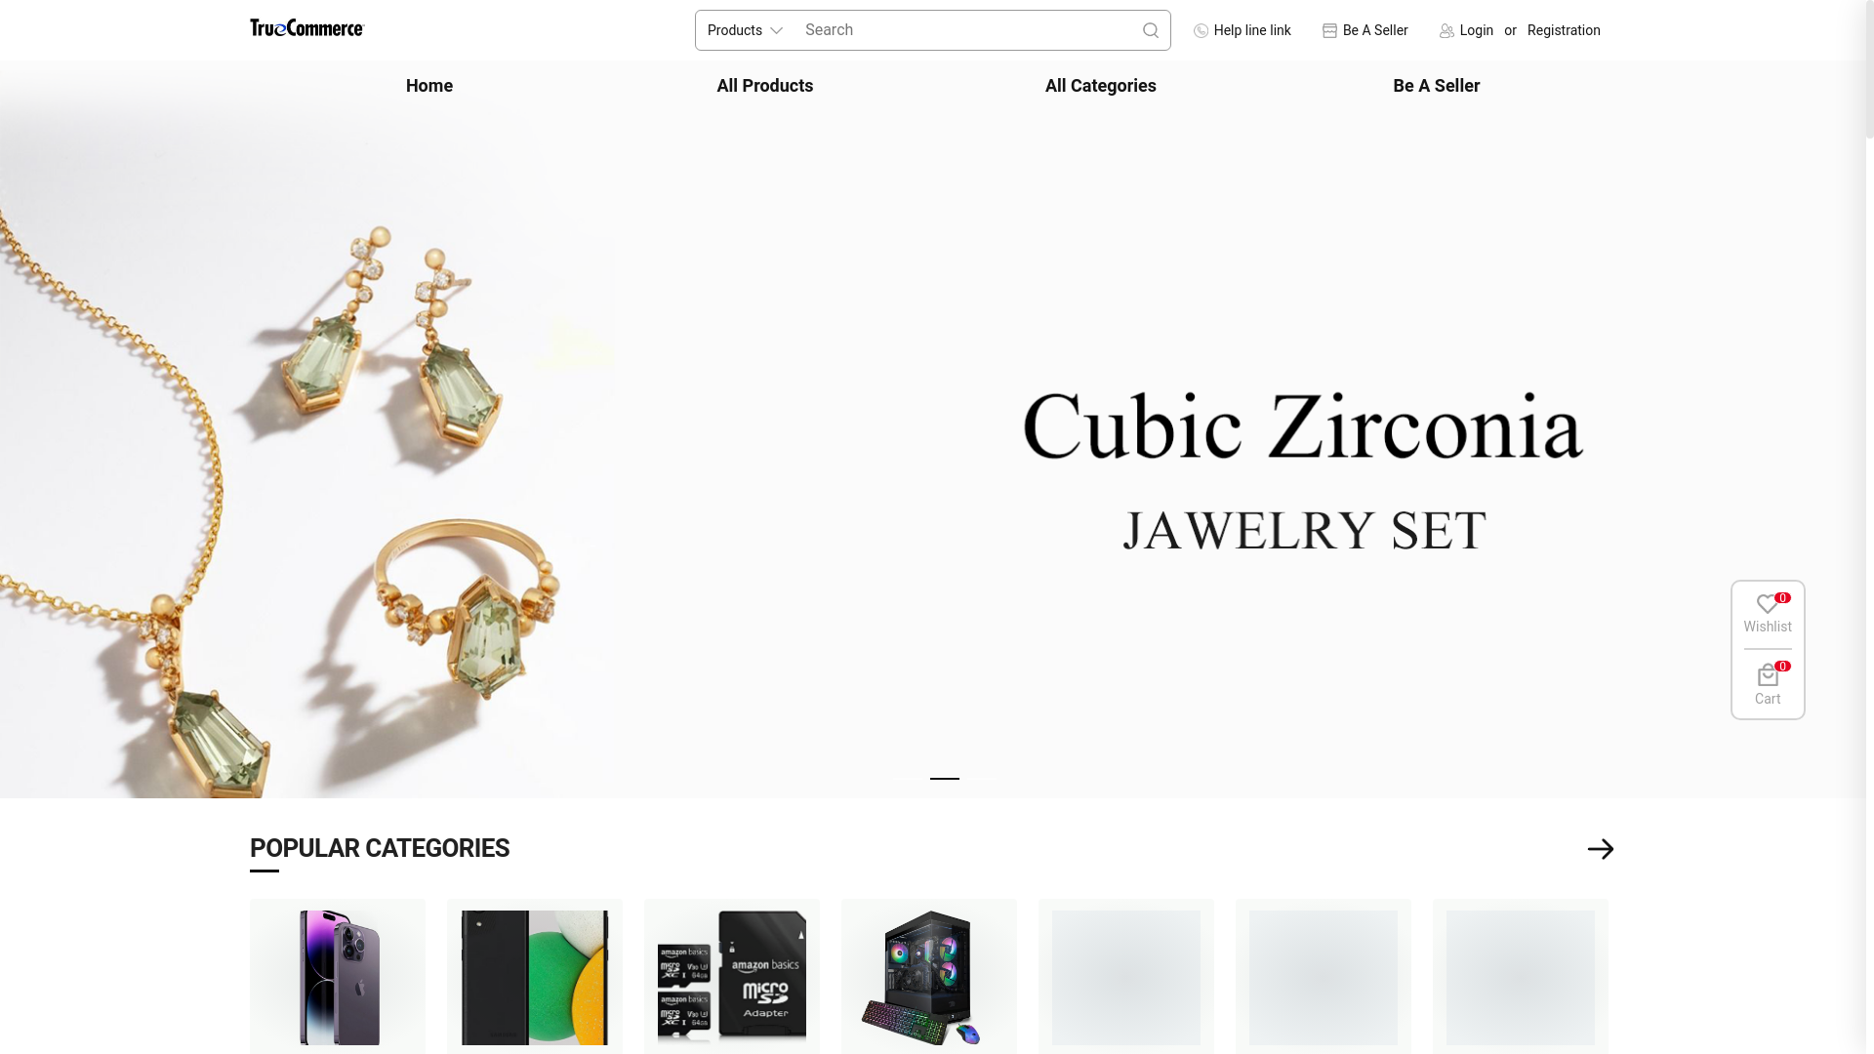The width and height of the screenshot is (1874, 1054).
Task: Click the Registration link
Action: 1564,30
